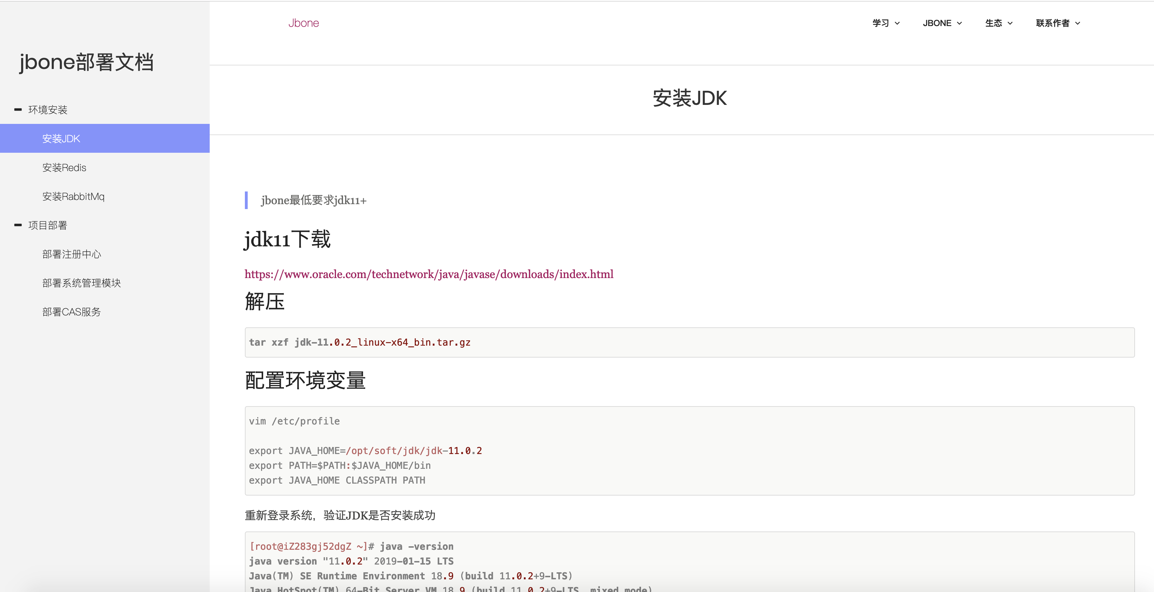Open the 生态 dropdown menu

(993, 23)
